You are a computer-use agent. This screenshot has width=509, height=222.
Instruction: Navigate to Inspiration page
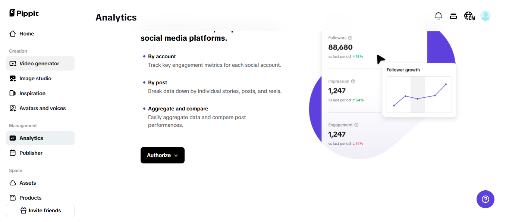pyautogui.click(x=32, y=93)
